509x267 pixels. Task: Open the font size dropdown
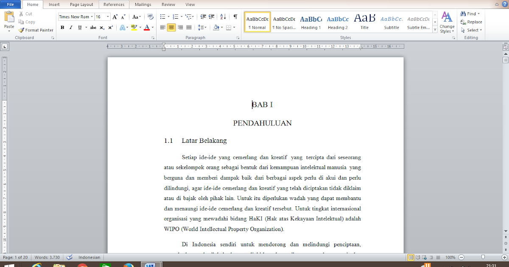[107, 17]
